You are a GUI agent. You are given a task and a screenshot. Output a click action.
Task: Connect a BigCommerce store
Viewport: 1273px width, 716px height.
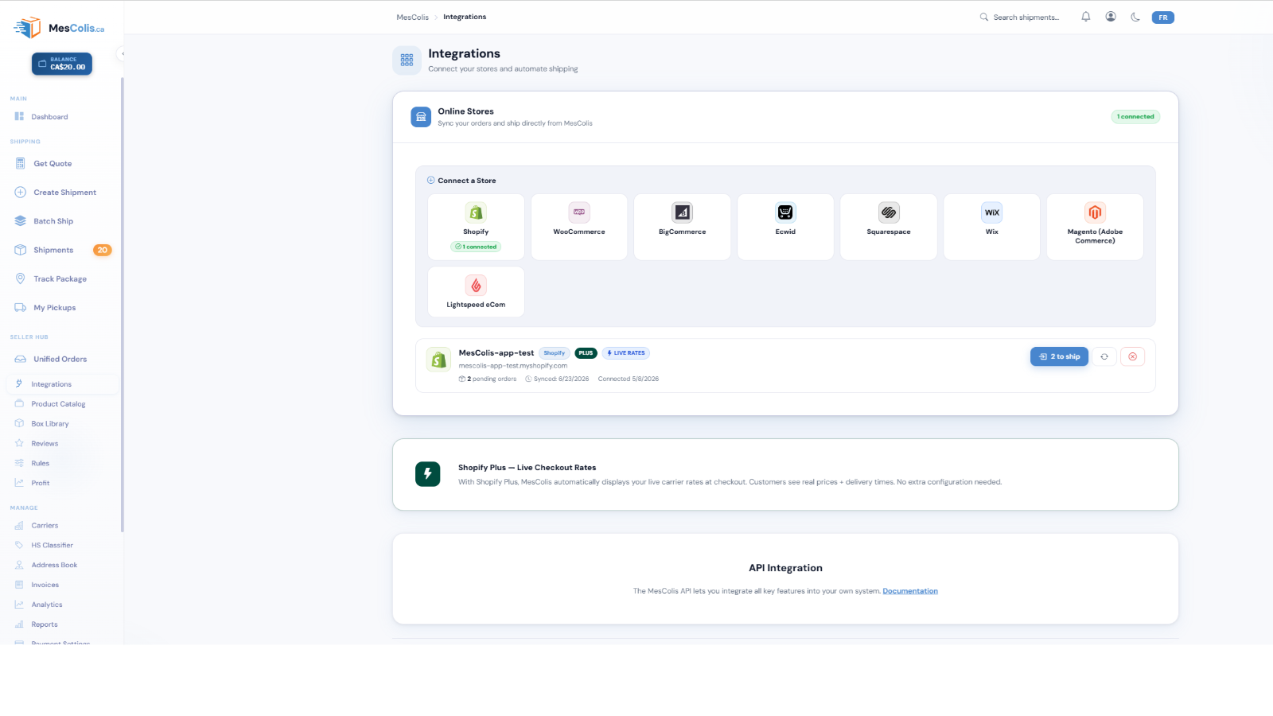point(682,227)
